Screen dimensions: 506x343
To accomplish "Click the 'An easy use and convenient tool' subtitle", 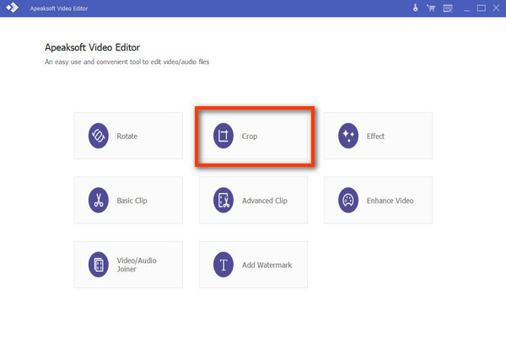I will point(126,62).
